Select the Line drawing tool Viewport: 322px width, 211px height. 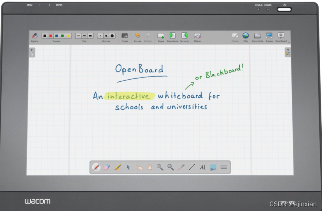(x=192, y=167)
